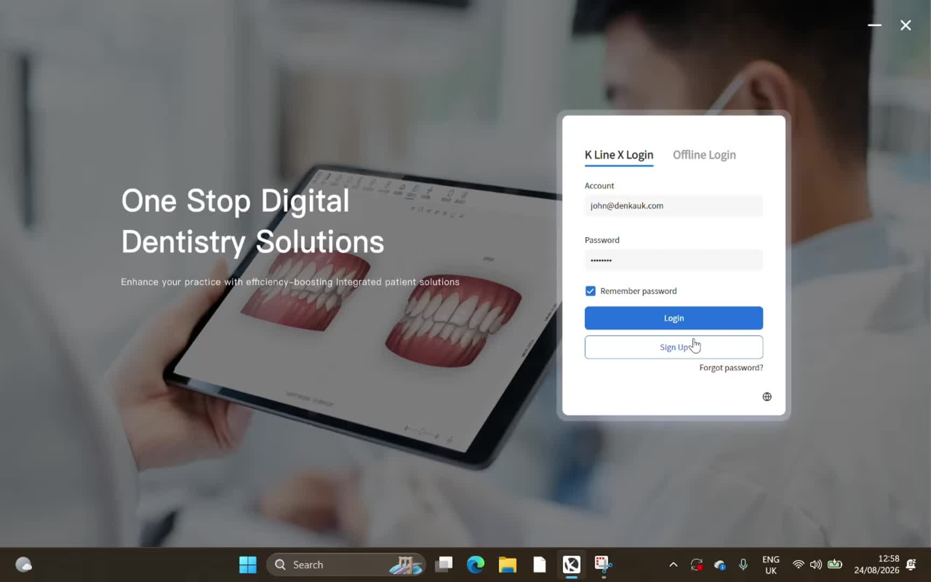The height and width of the screenshot is (582, 931).
Task: Switch to the Offline Login tab
Action: [x=704, y=155]
